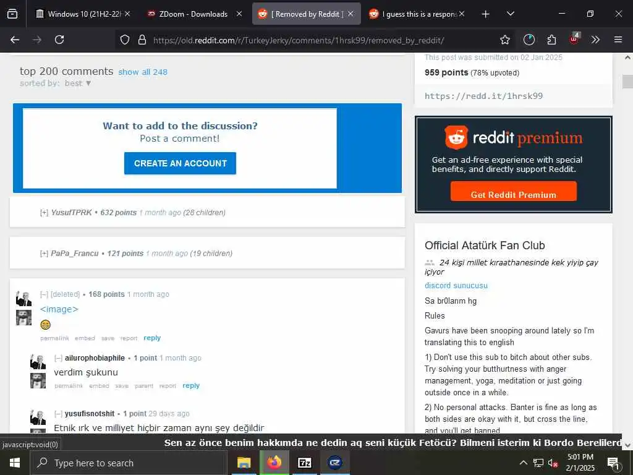Click ailurophobiaphile's upper flair avatar image

pyautogui.click(x=38, y=362)
